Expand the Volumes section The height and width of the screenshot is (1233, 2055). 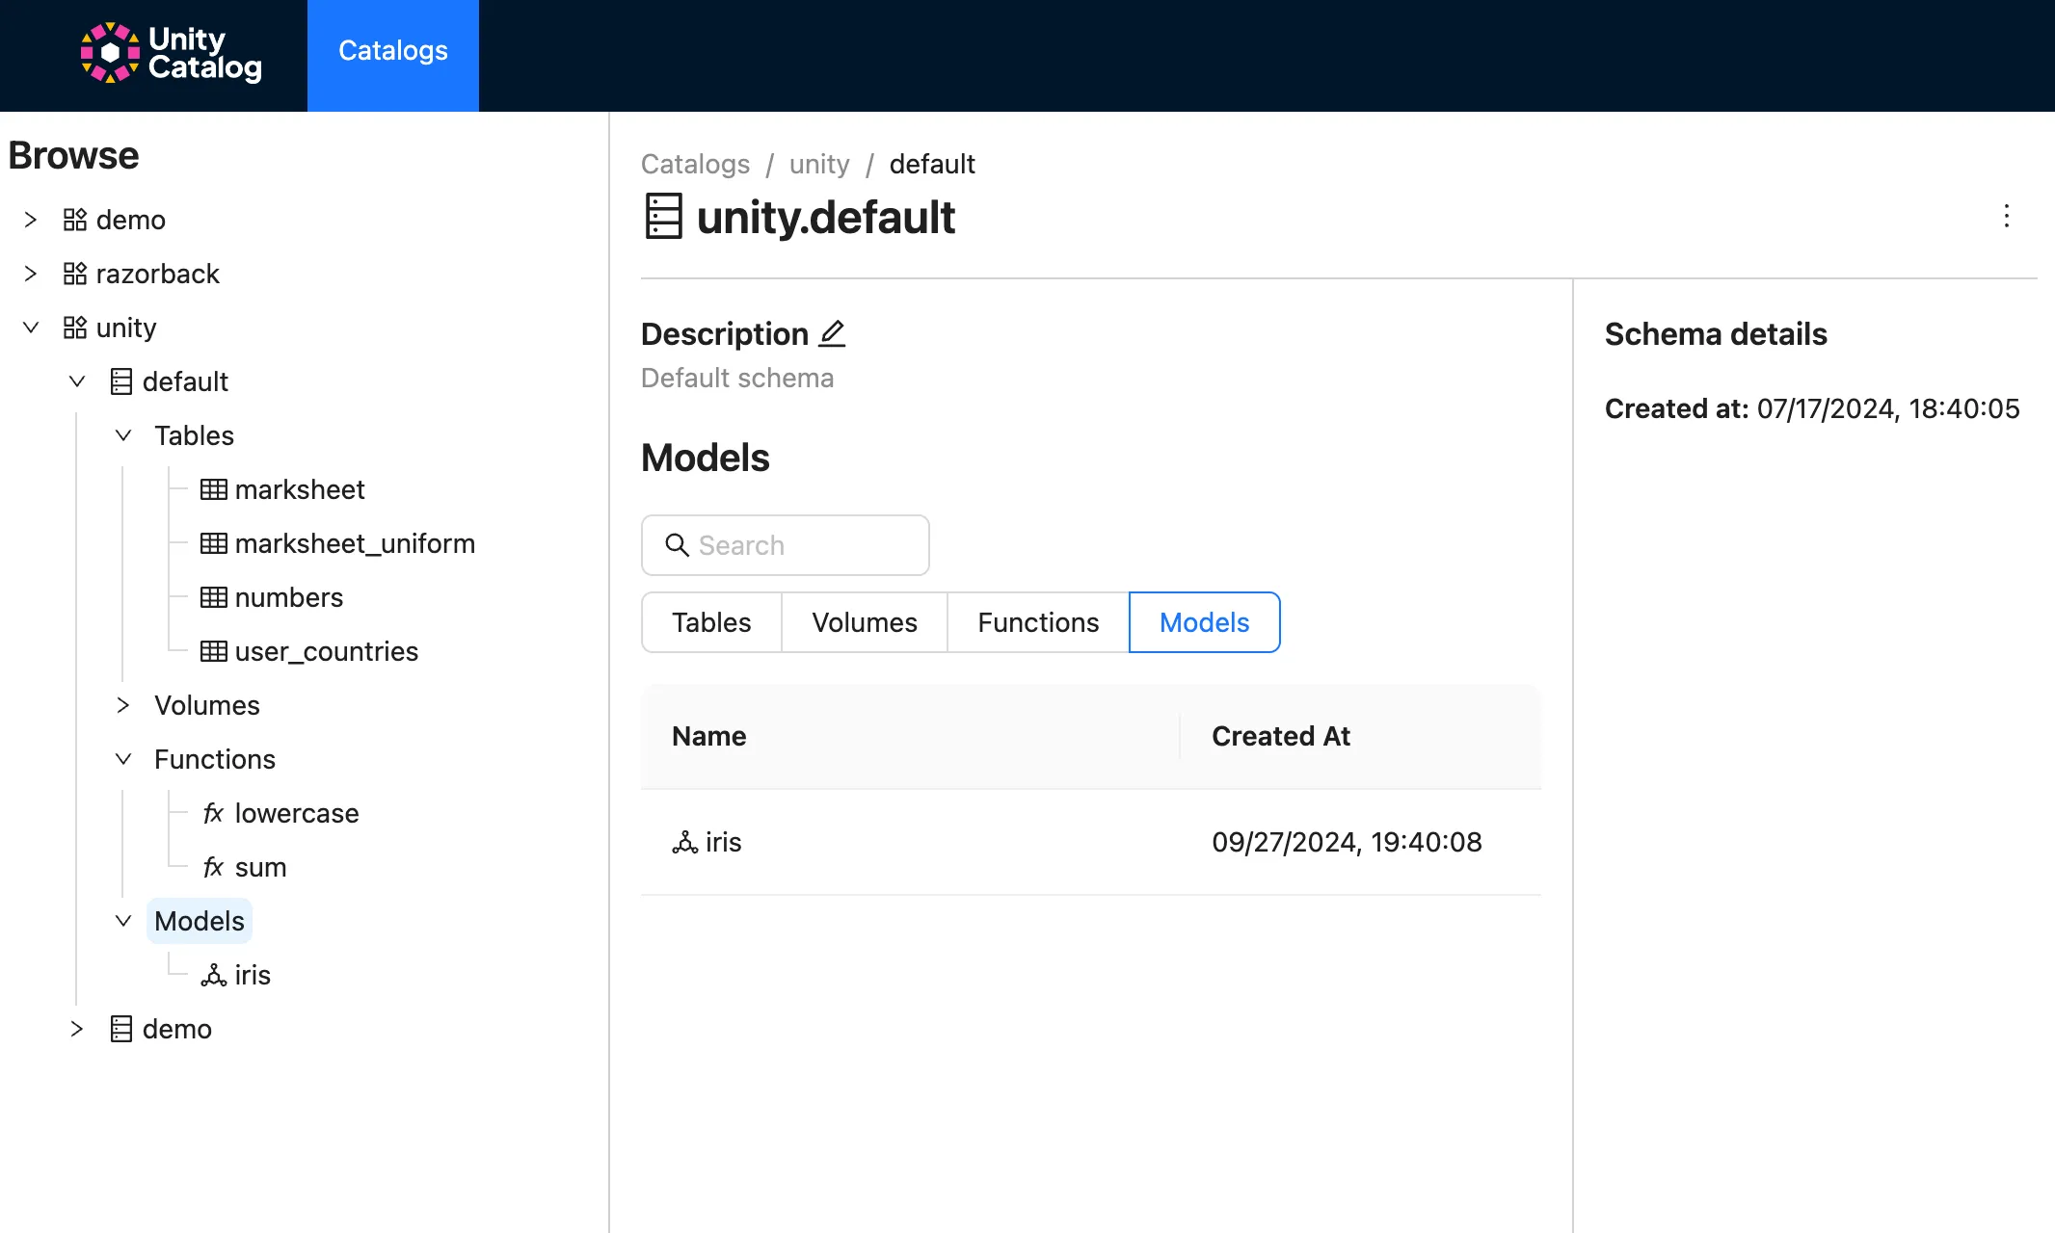pos(123,705)
